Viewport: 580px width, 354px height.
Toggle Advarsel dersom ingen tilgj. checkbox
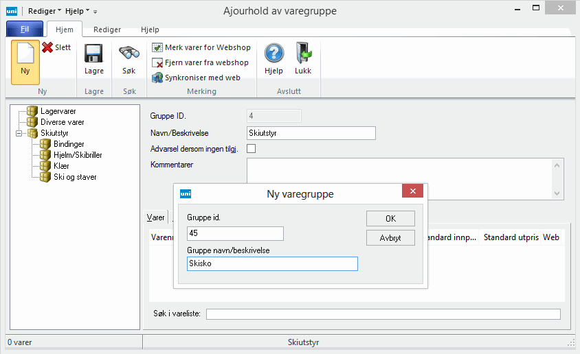coord(251,148)
